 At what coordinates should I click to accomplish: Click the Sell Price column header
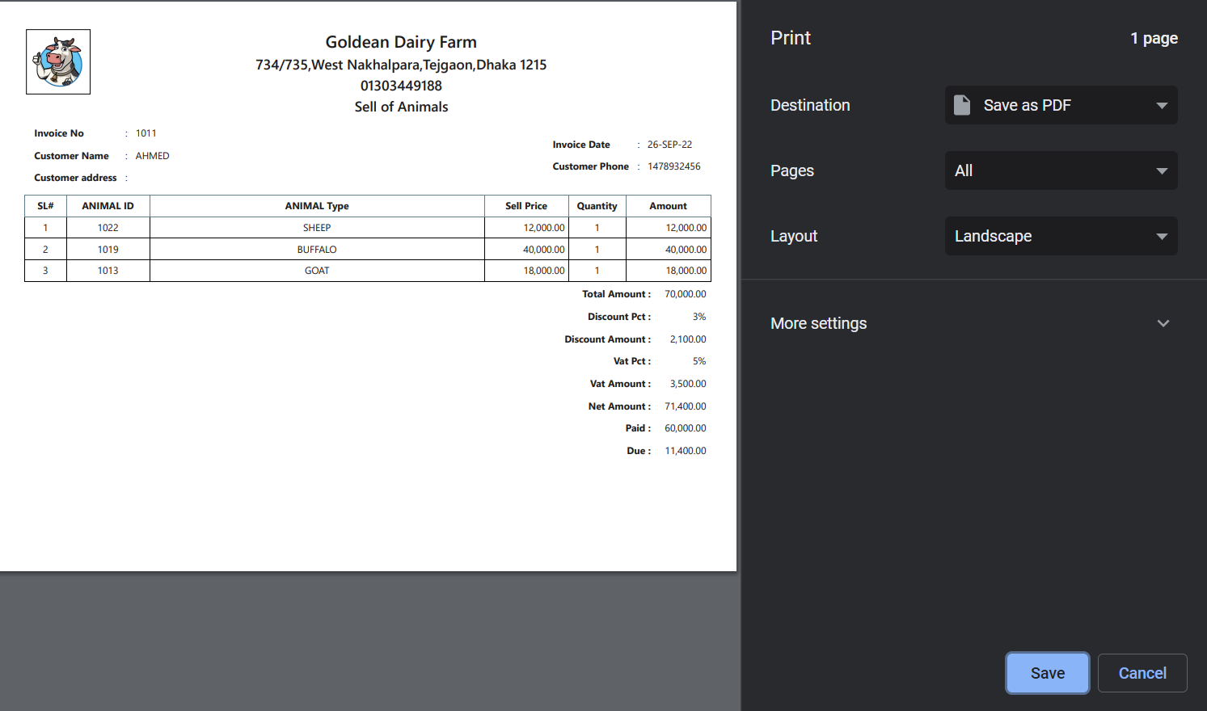click(526, 206)
